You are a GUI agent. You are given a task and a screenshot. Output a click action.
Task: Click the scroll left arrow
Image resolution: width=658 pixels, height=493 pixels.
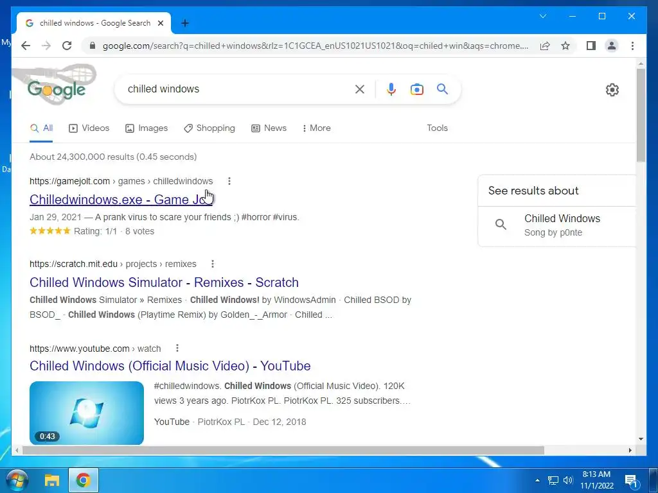tap(17, 450)
